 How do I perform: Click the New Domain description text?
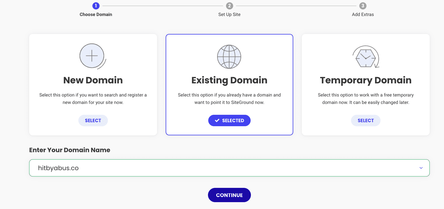[93, 99]
